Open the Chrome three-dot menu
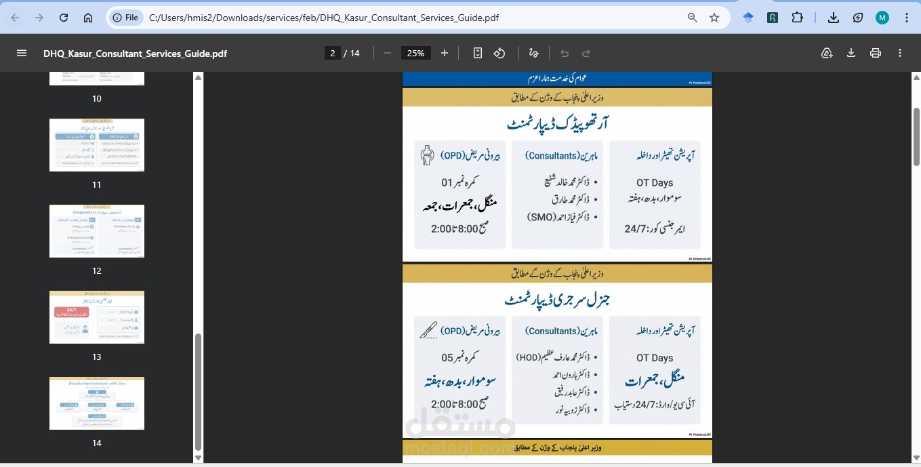The image size is (921, 467). pos(907,18)
